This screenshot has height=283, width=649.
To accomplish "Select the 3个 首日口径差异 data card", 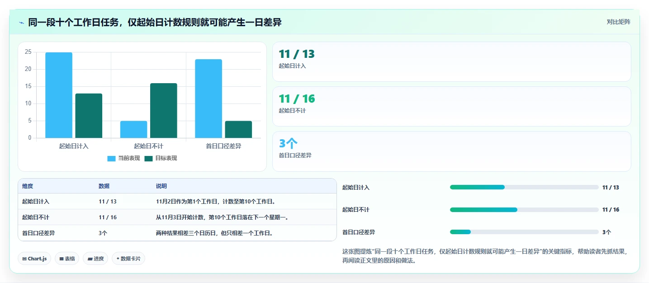I will [451, 151].
